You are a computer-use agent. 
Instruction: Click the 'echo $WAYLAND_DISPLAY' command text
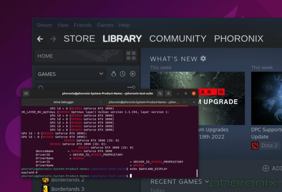[x=148, y=169]
